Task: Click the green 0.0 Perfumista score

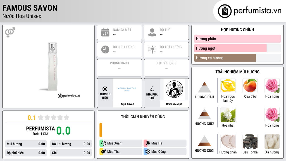Action: click(x=63, y=131)
